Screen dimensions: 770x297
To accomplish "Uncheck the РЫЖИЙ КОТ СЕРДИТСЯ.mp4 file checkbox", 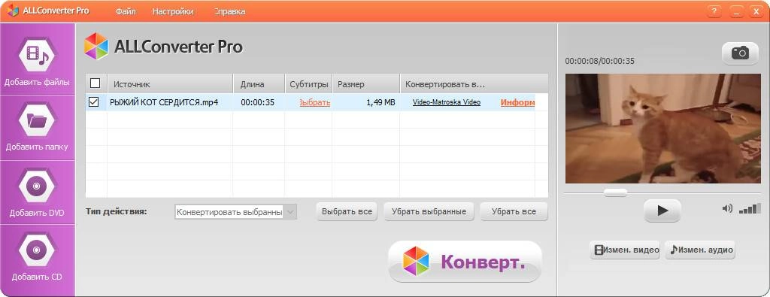I will 93,102.
